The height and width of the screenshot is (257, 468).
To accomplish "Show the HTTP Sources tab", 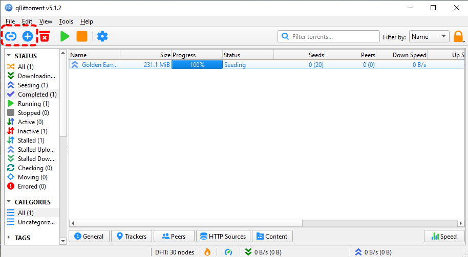I will point(223,236).
